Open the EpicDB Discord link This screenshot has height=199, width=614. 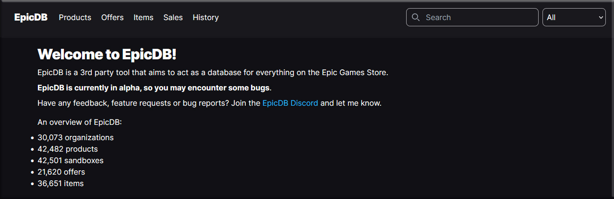click(290, 103)
